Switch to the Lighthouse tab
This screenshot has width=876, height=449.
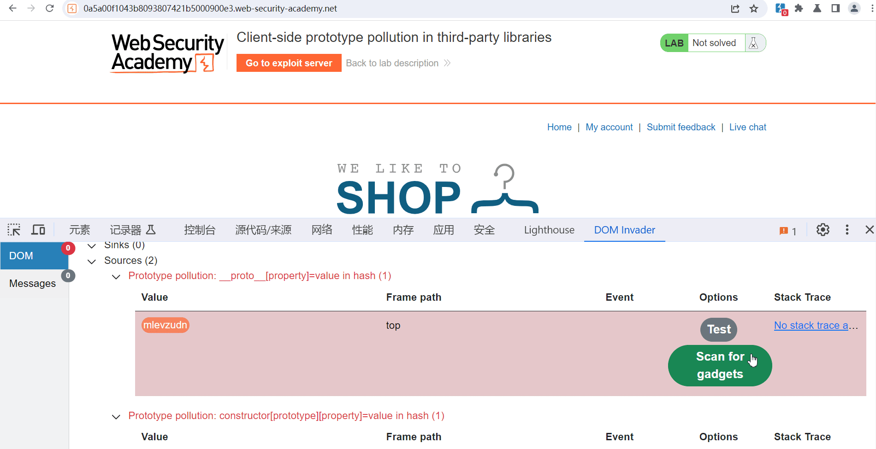pos(549,230)
